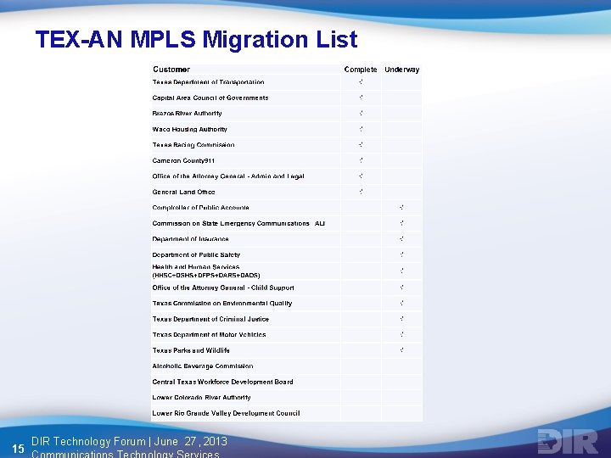Screen dimensions: 611x458
Task: Click Complete checkmark for Capital Area Council
Action: [x=361, y=98]
